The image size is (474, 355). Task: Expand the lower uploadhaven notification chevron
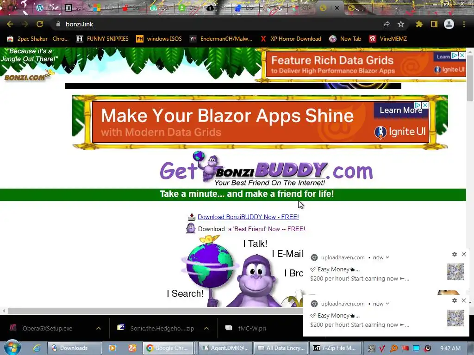point(387,304)
